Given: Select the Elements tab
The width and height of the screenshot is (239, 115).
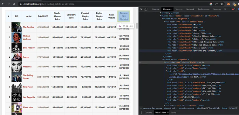Looking at the screenshot, I should (167, 9).
